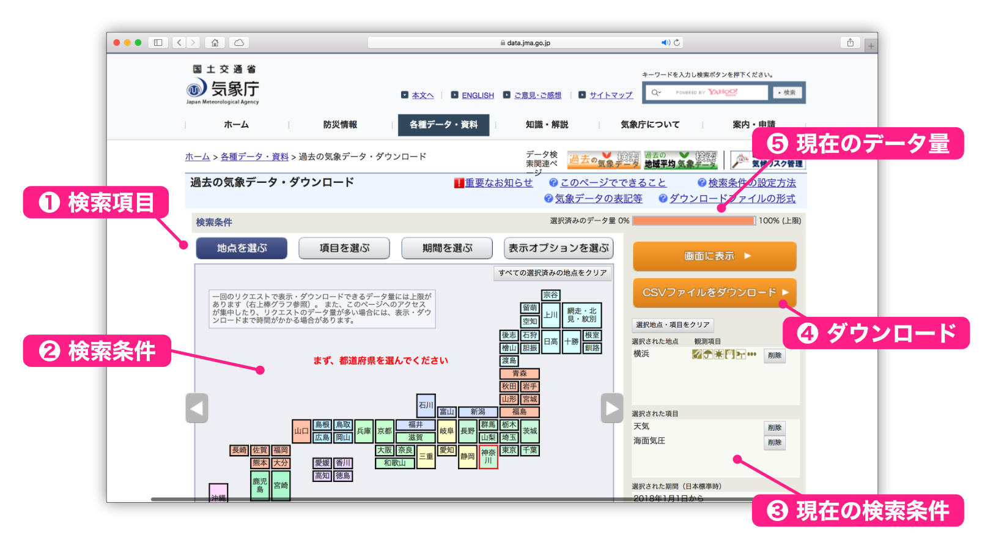Open the Safari share menu icon
The width and height of the screenshot is (993, 559).
pyautogui.click(x=850, y=43)
